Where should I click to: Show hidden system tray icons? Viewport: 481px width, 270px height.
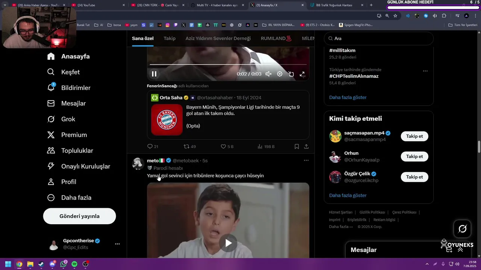coord(427,264)
